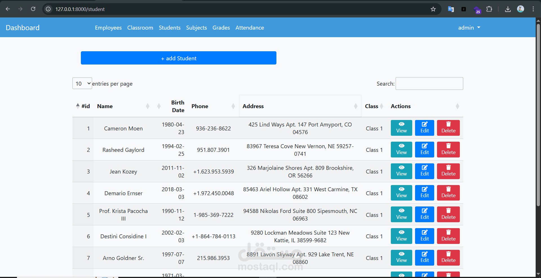View student Rasheed Gaylord
The image size is (541, 278).
tap(401, 150)
